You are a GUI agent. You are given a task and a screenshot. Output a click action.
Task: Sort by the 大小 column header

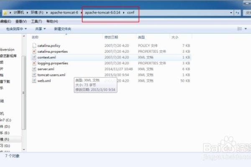coord(174,37)
